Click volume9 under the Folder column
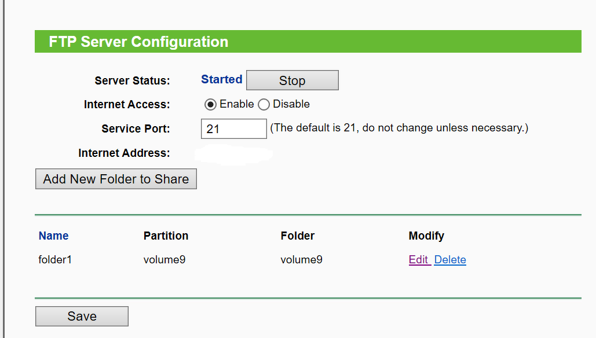 click(x=301, y=260)
